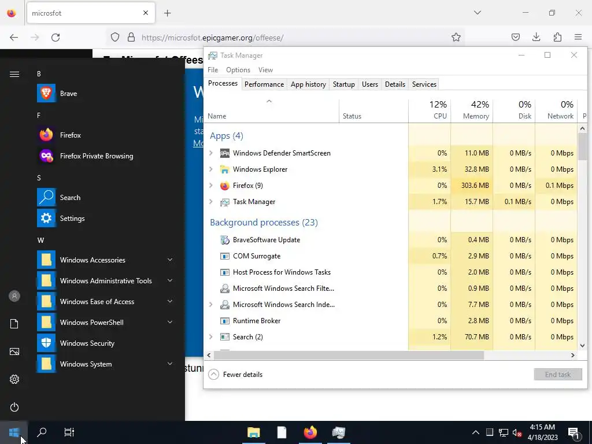This screenshot has height=444, width=592.
Task: Switch to the Services tab
Action: point(424,84)
